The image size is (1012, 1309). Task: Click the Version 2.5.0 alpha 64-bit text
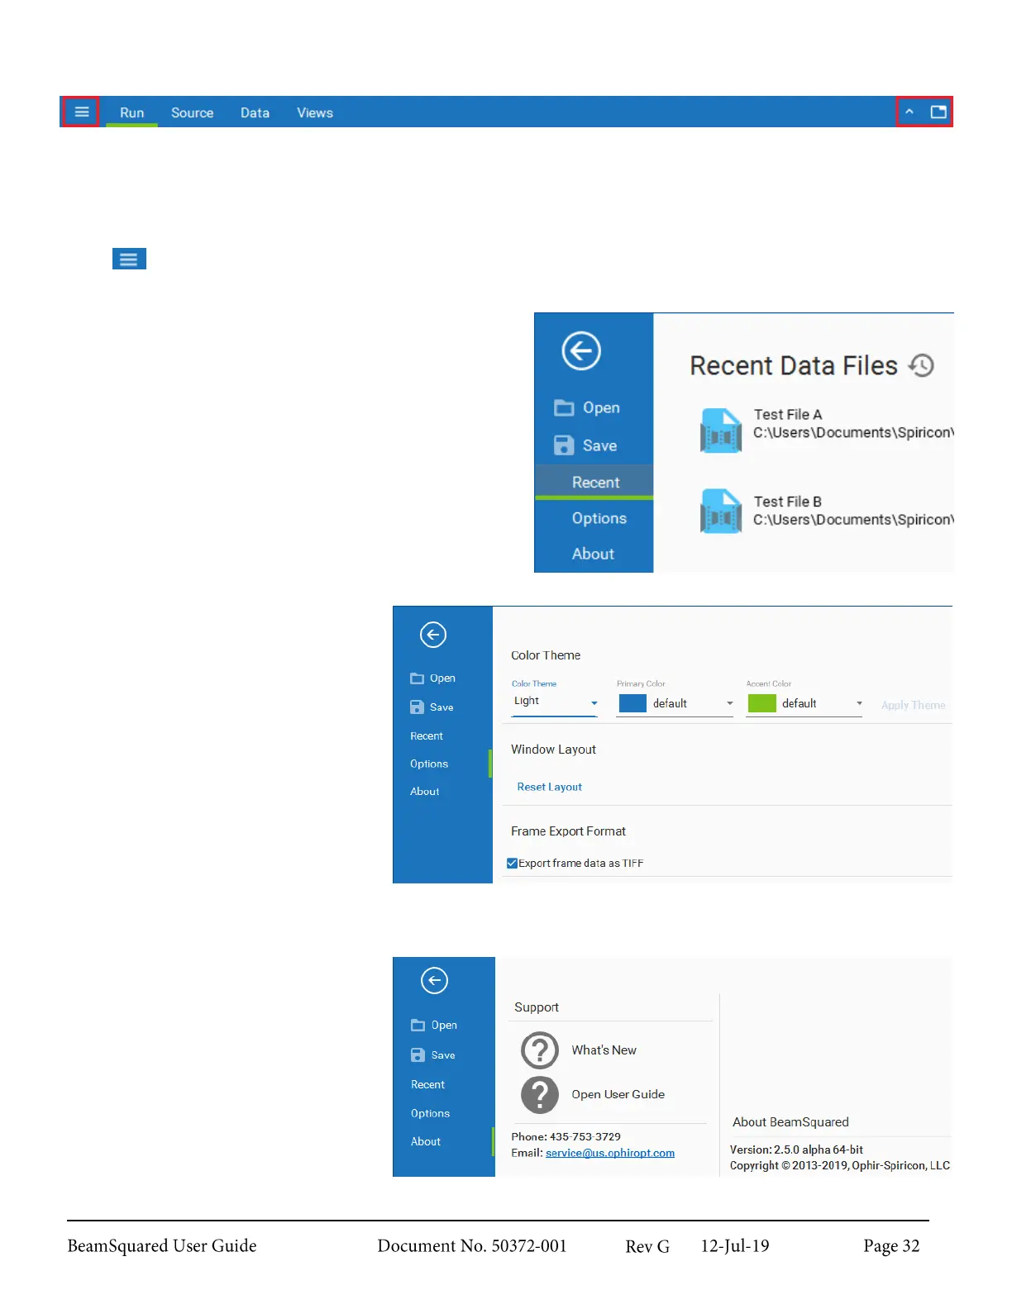(x=796, y=1150)
